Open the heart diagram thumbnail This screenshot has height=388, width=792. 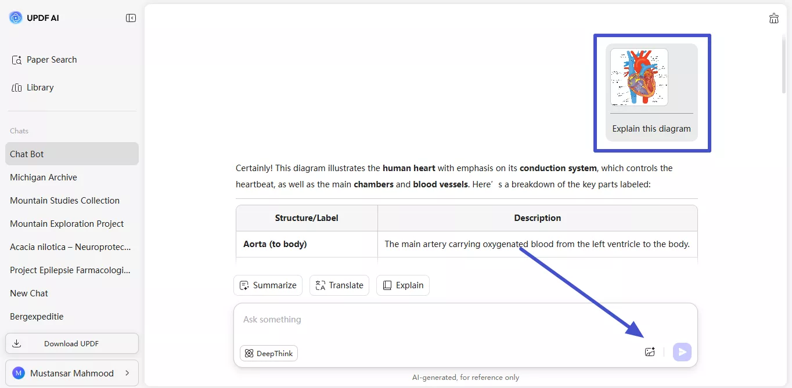click(639, 77)
